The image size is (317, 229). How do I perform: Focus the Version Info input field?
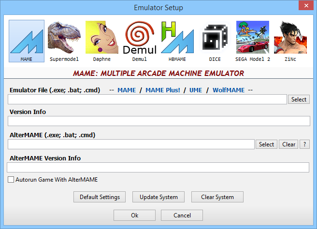(159, 121)
